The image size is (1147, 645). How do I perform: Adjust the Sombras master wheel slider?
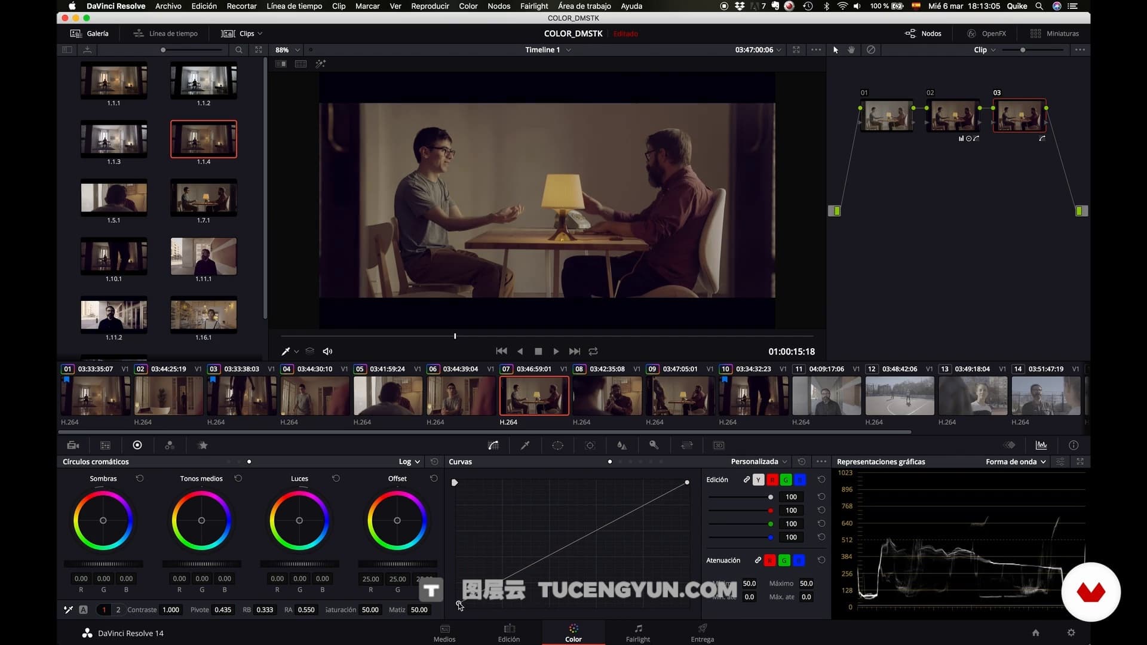103,564
